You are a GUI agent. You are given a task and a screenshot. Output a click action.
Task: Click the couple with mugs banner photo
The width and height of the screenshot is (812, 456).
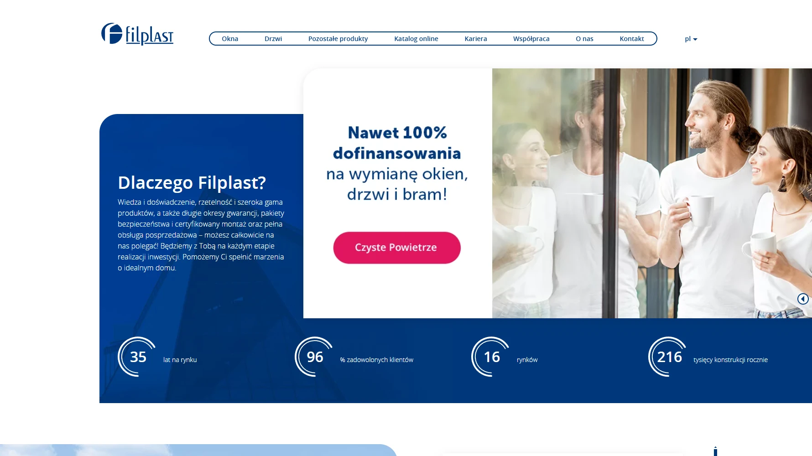652,193
